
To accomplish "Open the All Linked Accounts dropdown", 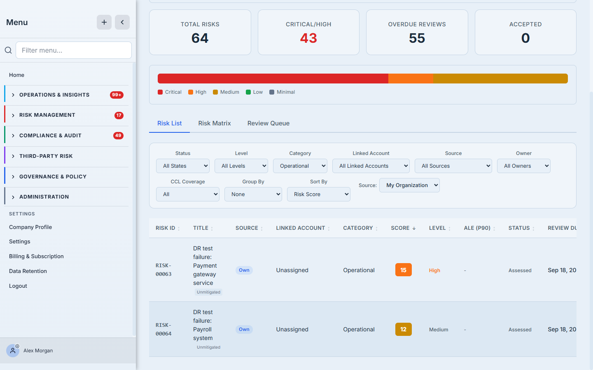I will pyautogui.click(x=371, y=166).
